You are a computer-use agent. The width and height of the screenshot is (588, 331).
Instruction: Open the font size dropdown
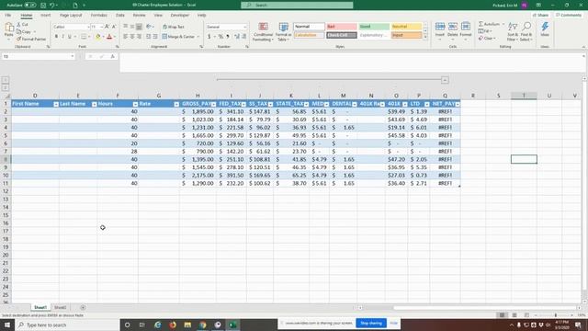102,27
